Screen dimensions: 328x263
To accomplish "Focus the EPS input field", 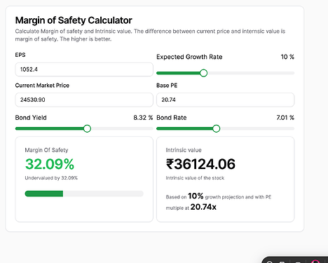I will pos(84,69).
